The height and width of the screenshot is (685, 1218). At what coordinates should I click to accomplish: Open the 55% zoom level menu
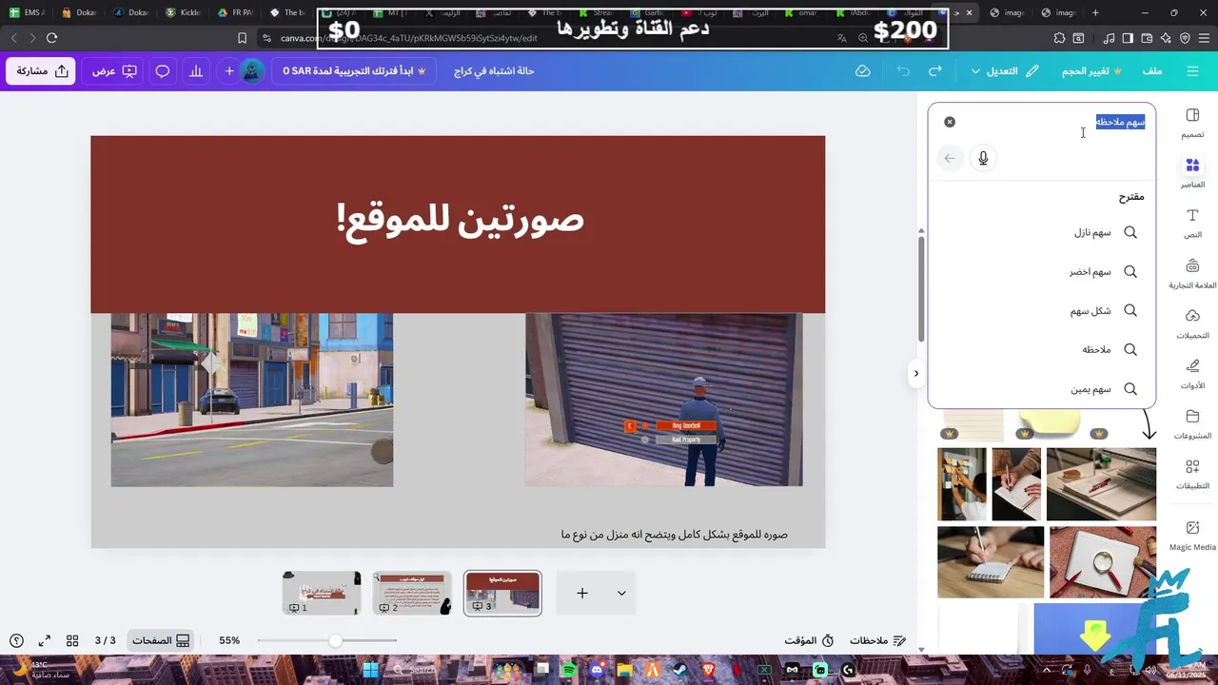tap(229, 640)
